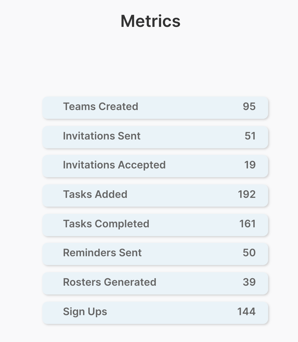298x342 pixels.
Task: Select the Teams Created label text
Action: 101,107
